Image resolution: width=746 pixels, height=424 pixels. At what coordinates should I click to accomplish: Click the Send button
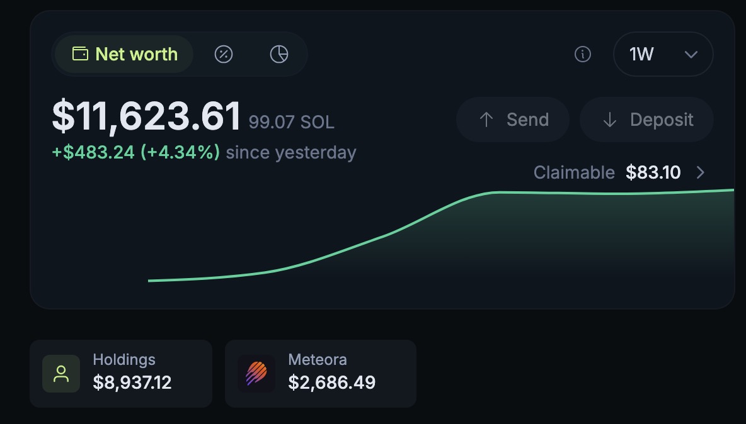click(513, 120)
